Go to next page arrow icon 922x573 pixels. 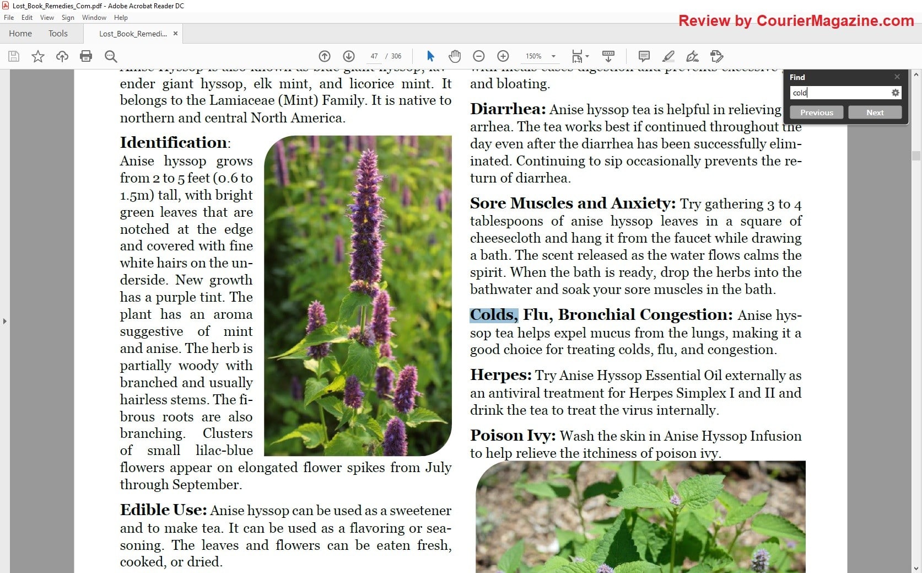pos(349,56)
